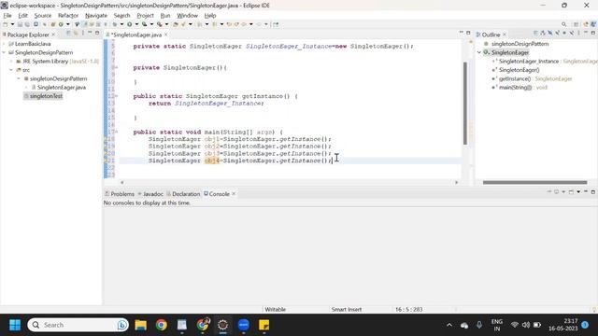This screenshot has width=598, height=336.
Task: Collapse the singletonDesignPattern package node
Action: pyautogui.click(x=19, y=78)
